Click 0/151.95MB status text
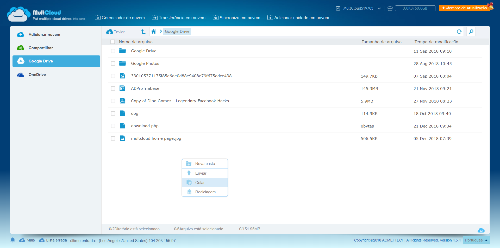This screenshot has width=500, height=248. coord(249,229)
